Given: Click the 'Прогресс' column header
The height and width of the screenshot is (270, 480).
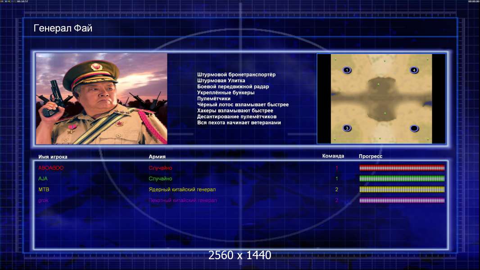Looking at the screenshot, I should coord(371,156).
